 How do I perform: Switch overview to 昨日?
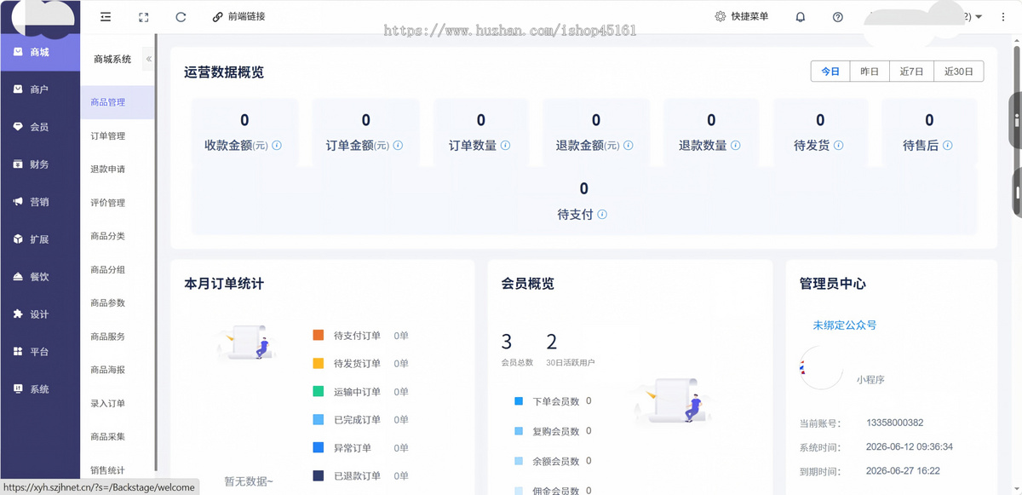(870, 72)
